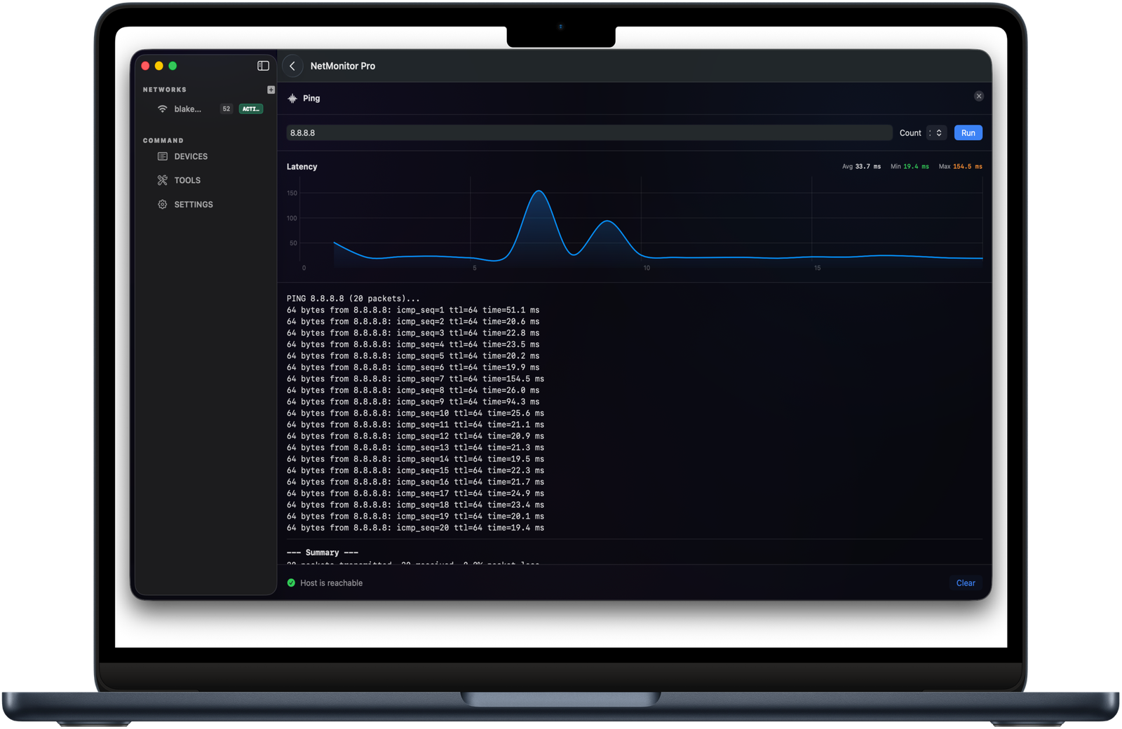Click the icmp_seq=9 time=94.3 ms line
Viewport: 1122px width, 729px height.
tap(413, 402)
